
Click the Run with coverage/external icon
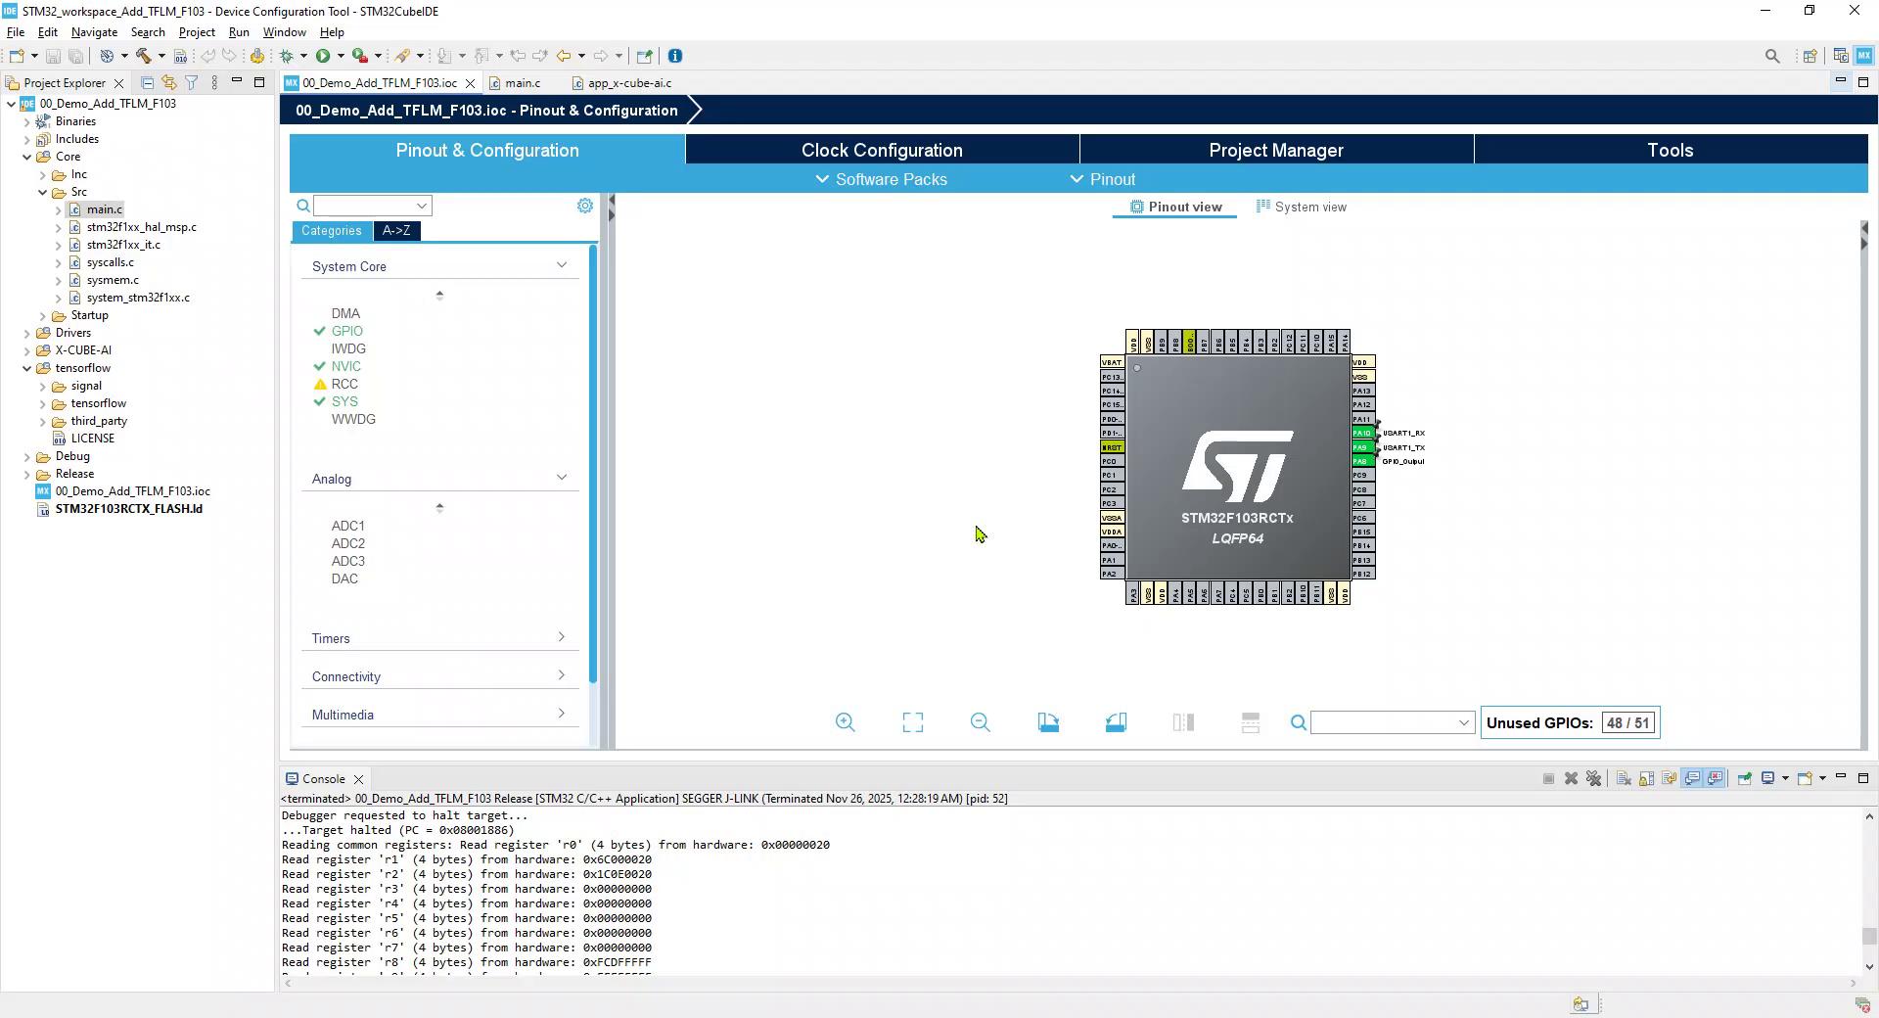(x=360, y=56)
